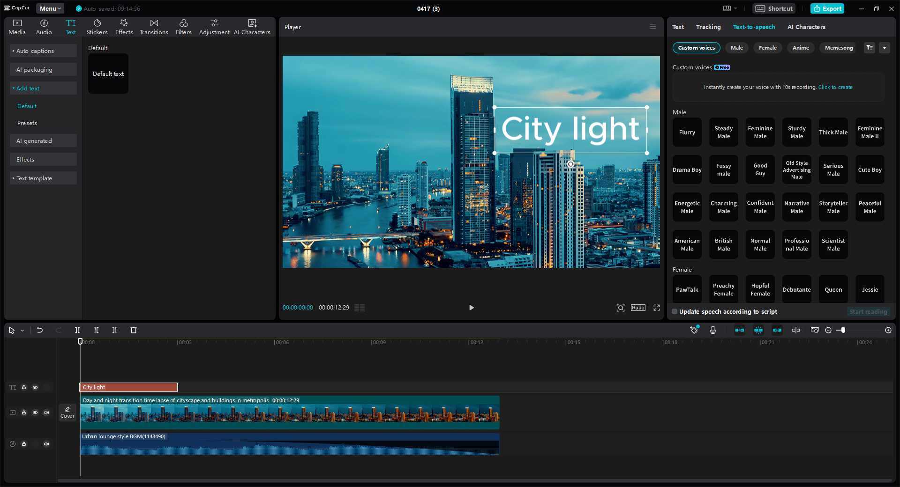
Task: Click the Undo arrow
Action: point(40,330)
